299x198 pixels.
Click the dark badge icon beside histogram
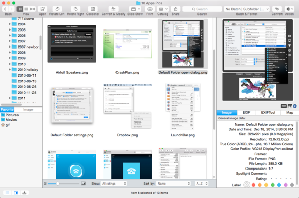click(x=284, y=106)
